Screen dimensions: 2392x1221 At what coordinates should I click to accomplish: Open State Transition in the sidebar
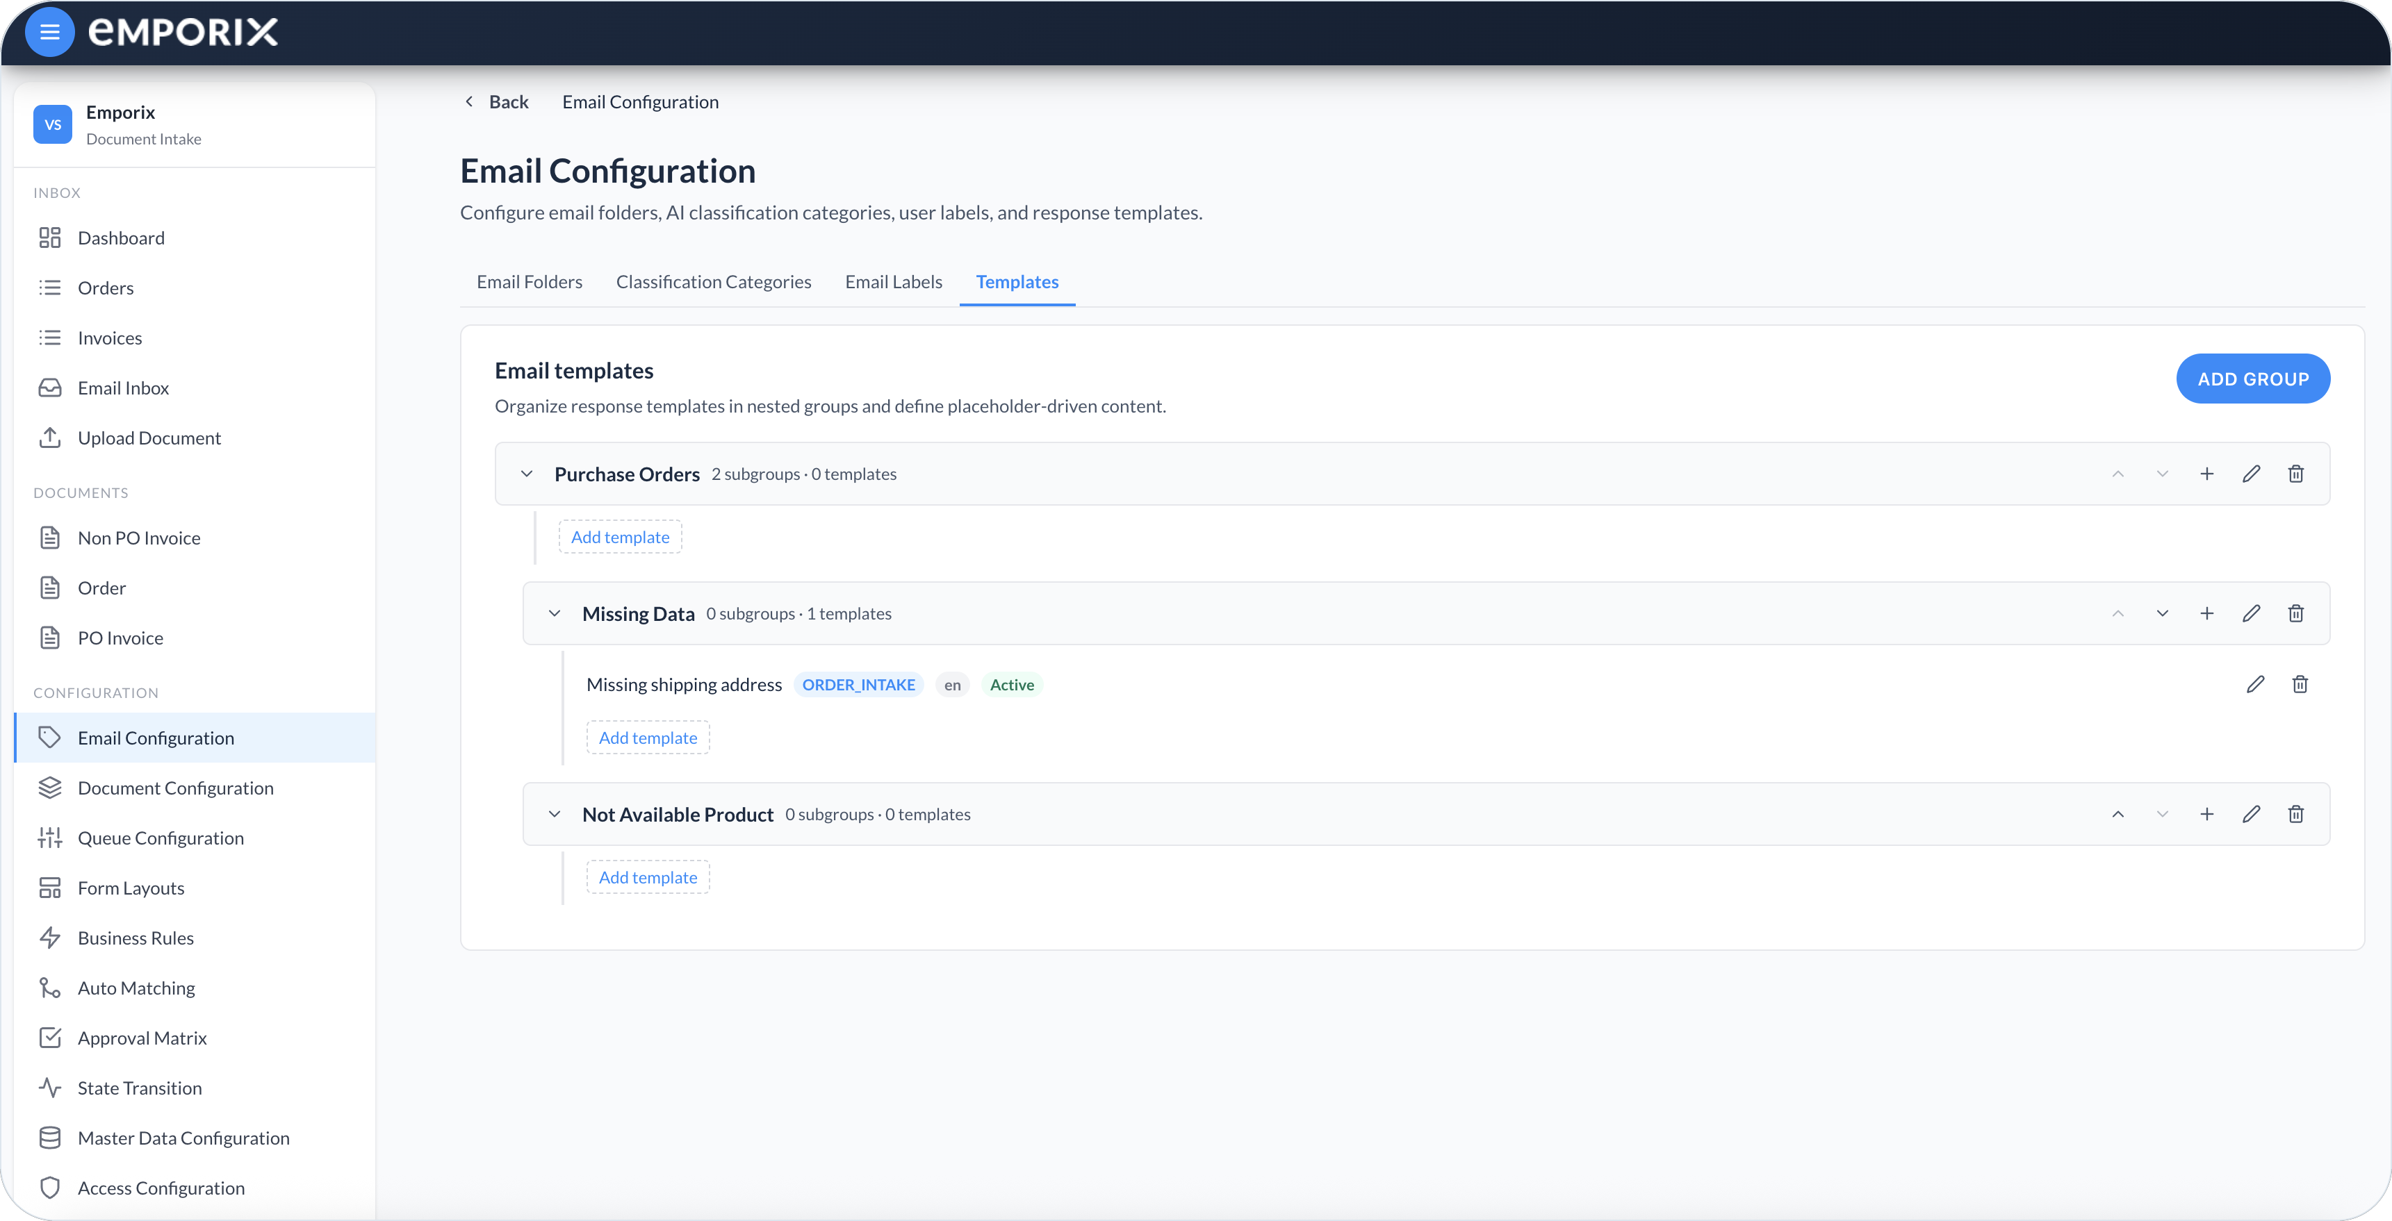[195, 1088]
